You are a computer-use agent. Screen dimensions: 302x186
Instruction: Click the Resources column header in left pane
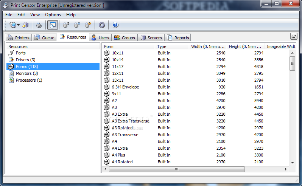pos(53,46)
